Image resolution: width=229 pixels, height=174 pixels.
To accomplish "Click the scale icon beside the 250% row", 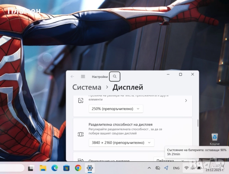I will pos(80,100).
